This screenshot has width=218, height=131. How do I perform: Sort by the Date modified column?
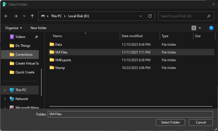point(132,36)
